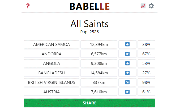Click the 53% proximity cell for Angola
184x111 pixels.
pyautogui.click(x=146, y=63)
